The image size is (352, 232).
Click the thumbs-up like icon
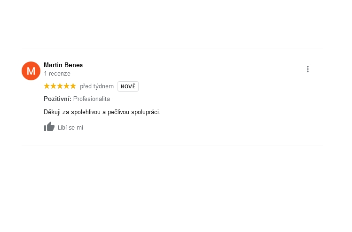coord(49,127)
